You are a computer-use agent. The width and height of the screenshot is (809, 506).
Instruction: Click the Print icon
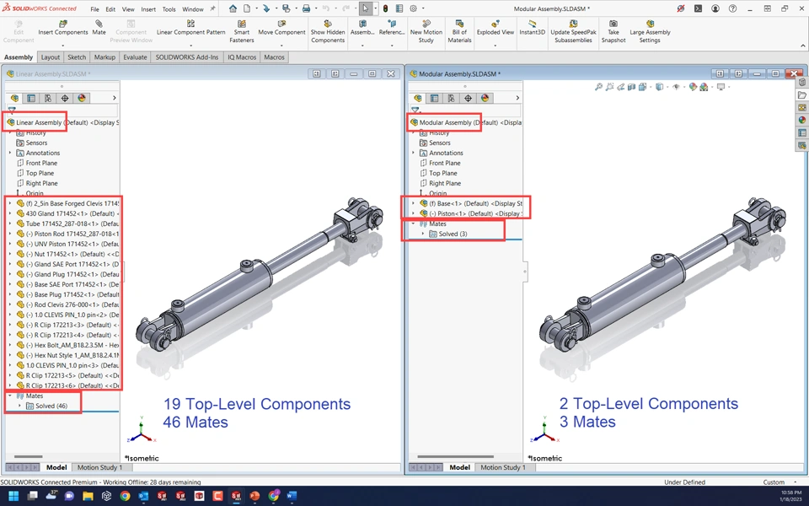(306, 8)
